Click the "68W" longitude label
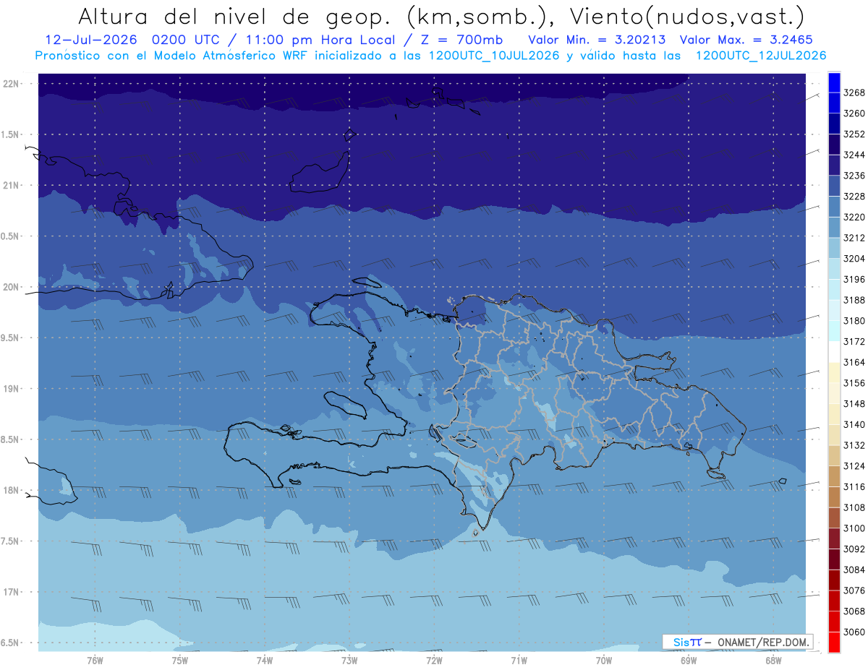Screen dimensions: 868x670 coord(773,661)
